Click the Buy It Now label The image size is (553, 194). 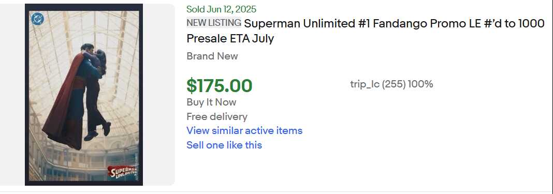(x=211, y=102)
